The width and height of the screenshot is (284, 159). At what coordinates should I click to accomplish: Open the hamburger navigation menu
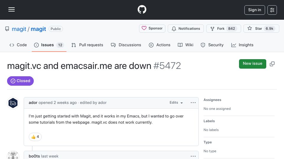tap(12, 9)
